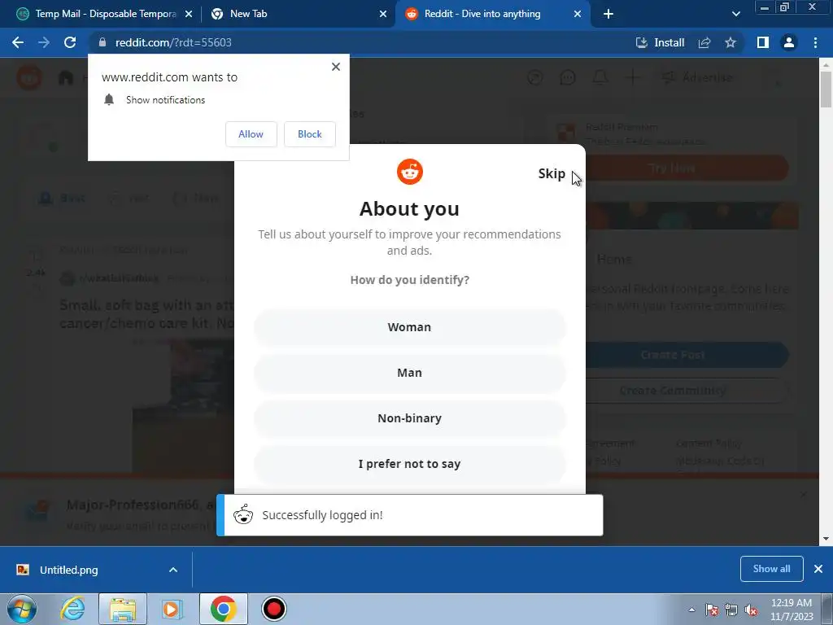The width and height of the screenshot is (833, 625).
Task: Allow Reddit notifications
Action: pos(251,134)
